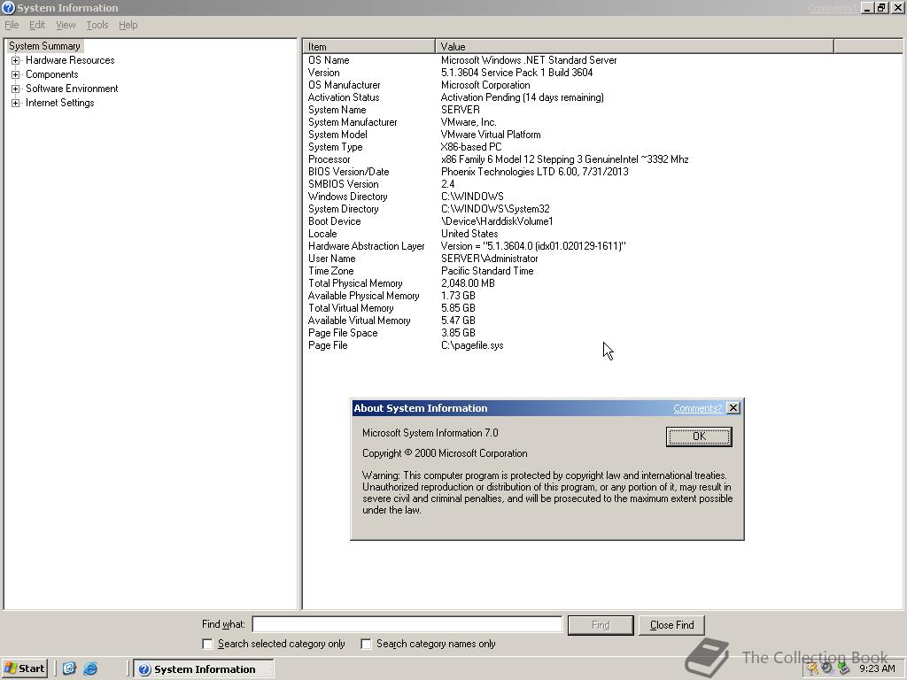
Task: Click the Find button
Action: pos(601,625)
